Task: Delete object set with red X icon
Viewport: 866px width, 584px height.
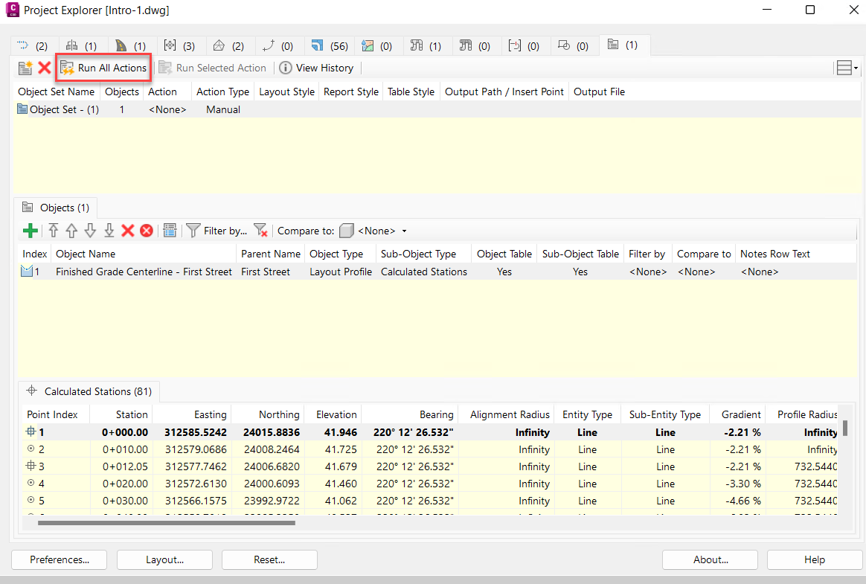Action: tap(45, 68)
